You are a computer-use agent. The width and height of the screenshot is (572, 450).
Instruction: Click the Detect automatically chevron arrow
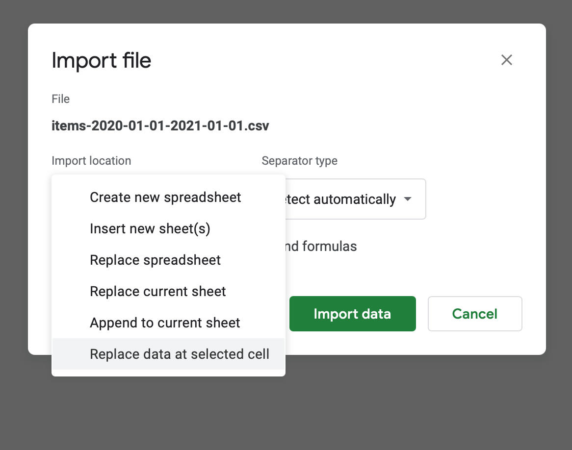coord(407,199)
